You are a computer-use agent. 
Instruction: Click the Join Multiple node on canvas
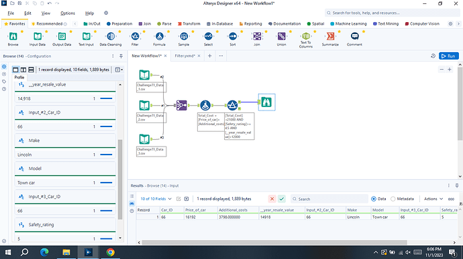(x=182, y=105)
